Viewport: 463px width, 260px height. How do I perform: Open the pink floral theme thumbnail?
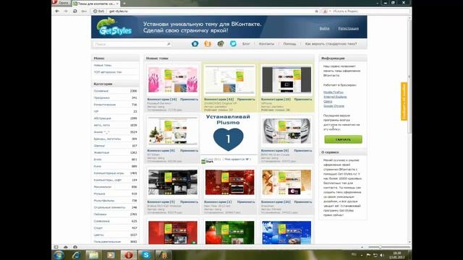173,80
